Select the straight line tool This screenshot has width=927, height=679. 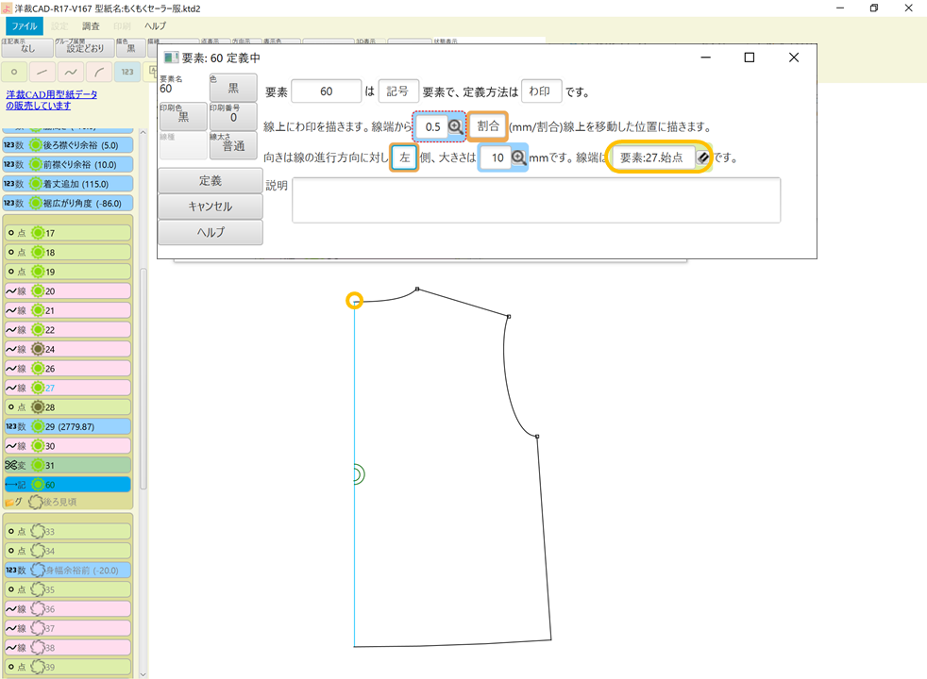click(x=41, y=72)
